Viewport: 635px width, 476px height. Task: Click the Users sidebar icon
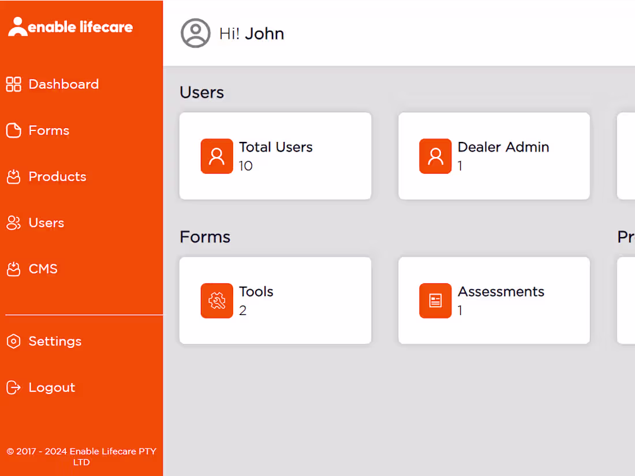pos(13,223)
